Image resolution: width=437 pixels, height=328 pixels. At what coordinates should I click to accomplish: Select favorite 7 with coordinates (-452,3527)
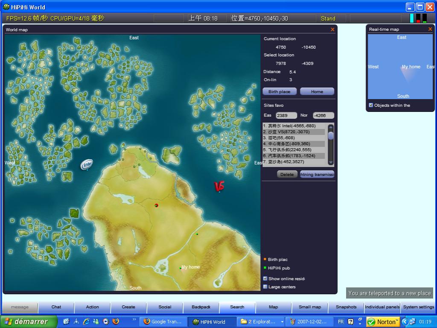pyautogui.click(x=294, y=162)
